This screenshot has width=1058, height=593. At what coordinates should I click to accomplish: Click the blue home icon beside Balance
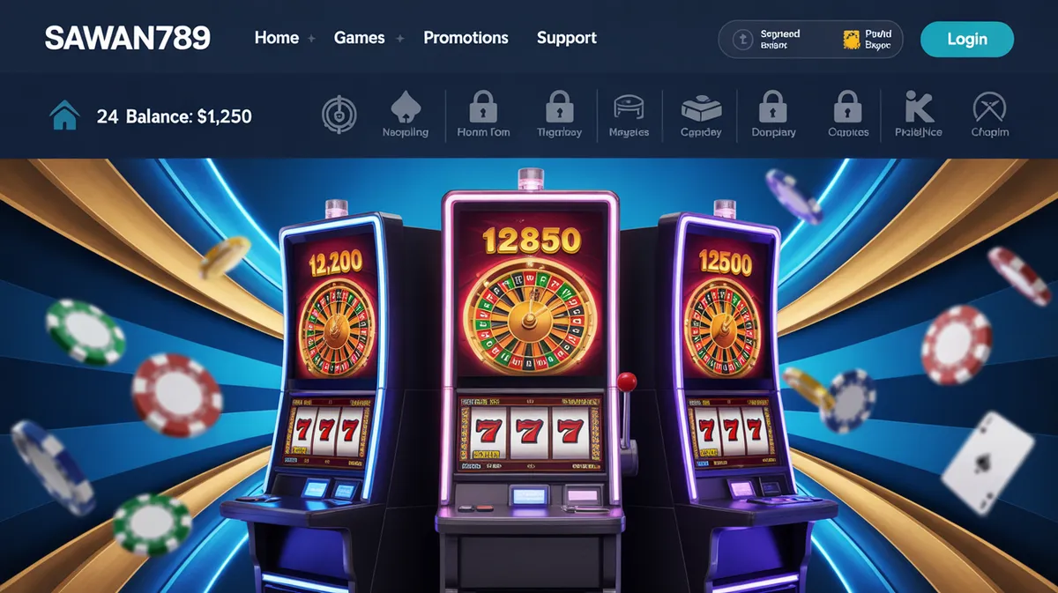tap(64, 115)
